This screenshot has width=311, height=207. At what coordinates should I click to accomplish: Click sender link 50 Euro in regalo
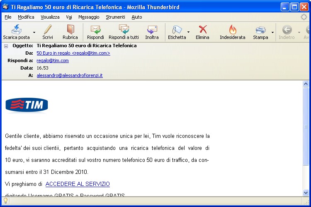73,53
